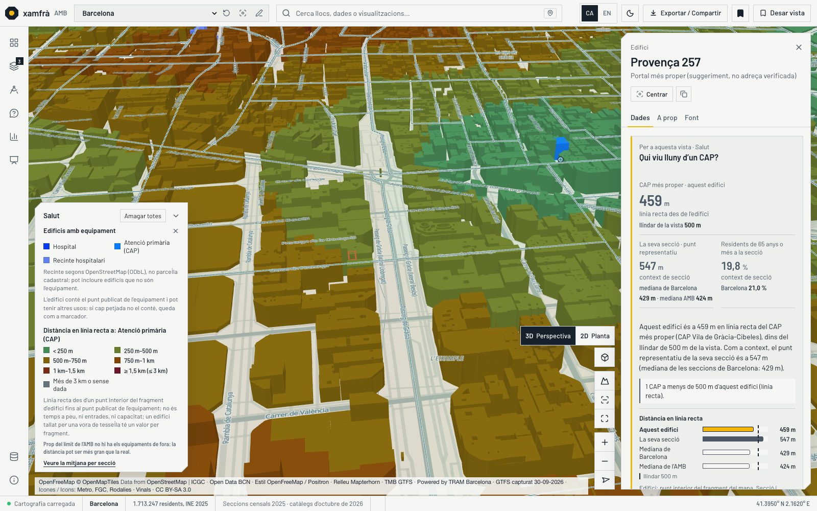Viewport: 817px width, 511px height.
Task: Click the focus target icon beside the Barcelona selector
Action: point(243,13)
